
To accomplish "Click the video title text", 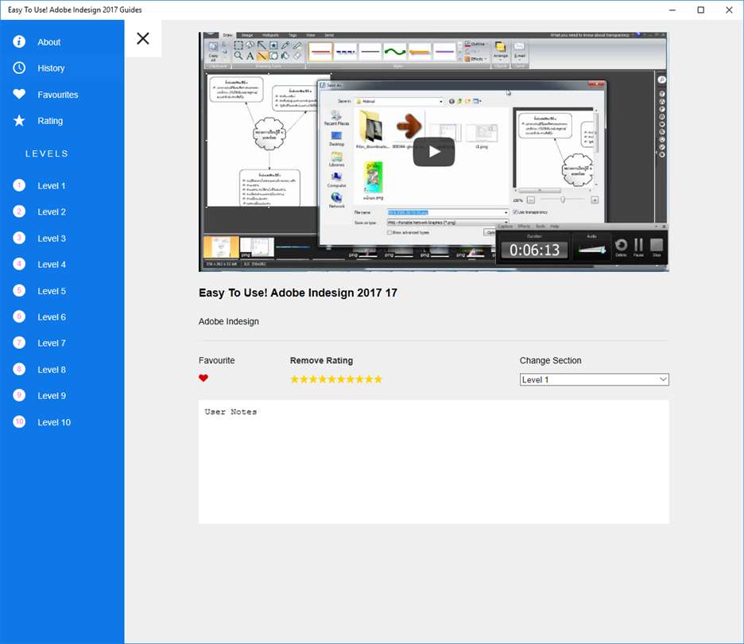I will [298, 293].
